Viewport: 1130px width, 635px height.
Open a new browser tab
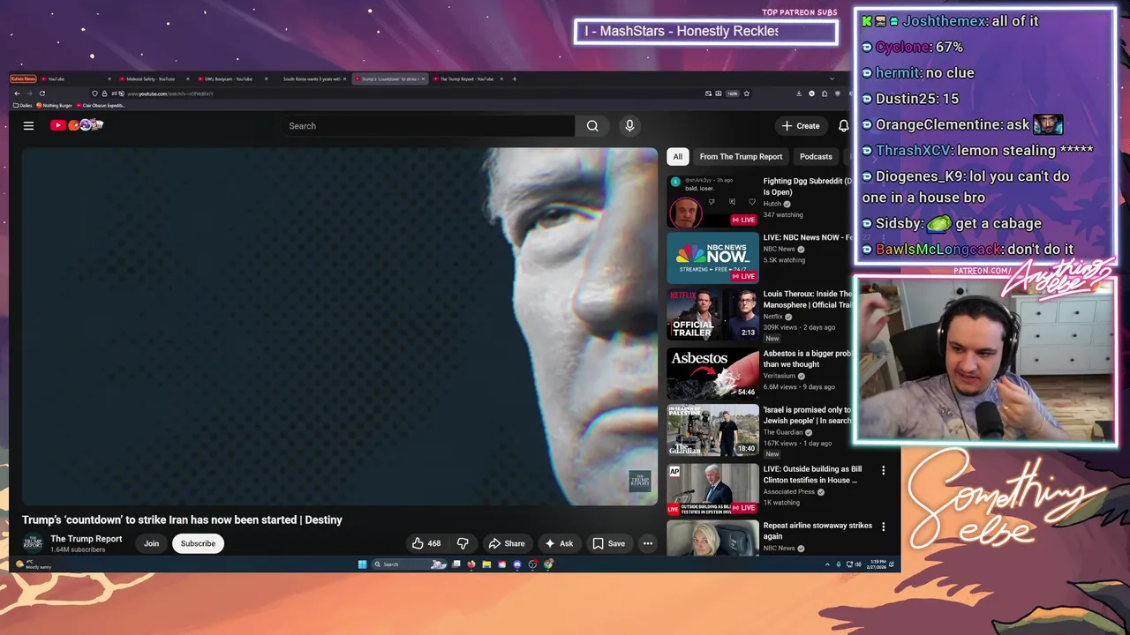point(515,78)
